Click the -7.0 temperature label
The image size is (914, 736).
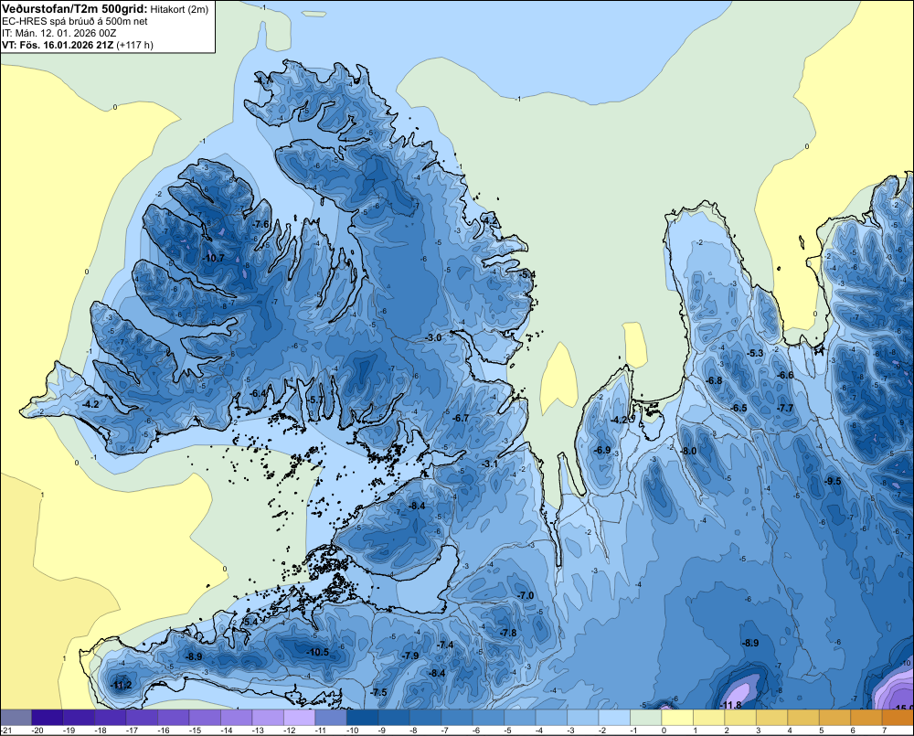pyautogui.click(x=526, y=595)
